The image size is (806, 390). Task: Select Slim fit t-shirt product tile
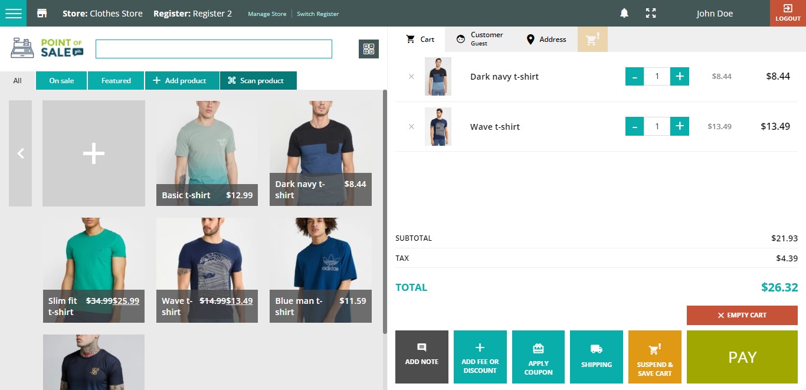pos(94,270)
